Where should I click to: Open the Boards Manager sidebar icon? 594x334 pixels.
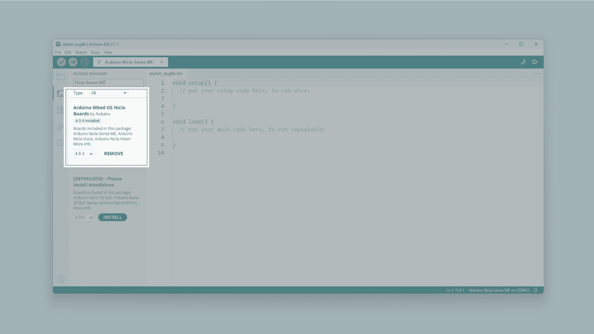[x=60, y=93]
